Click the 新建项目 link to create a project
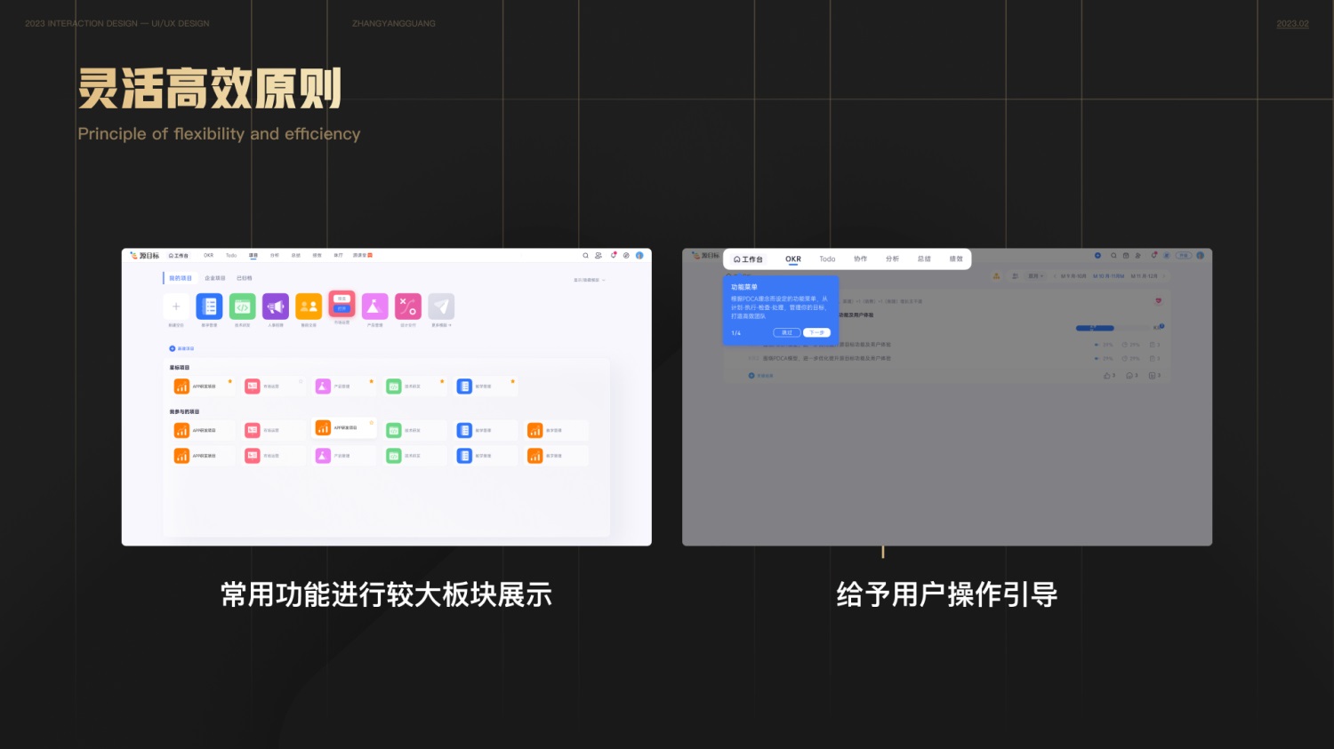 [182, 348]
